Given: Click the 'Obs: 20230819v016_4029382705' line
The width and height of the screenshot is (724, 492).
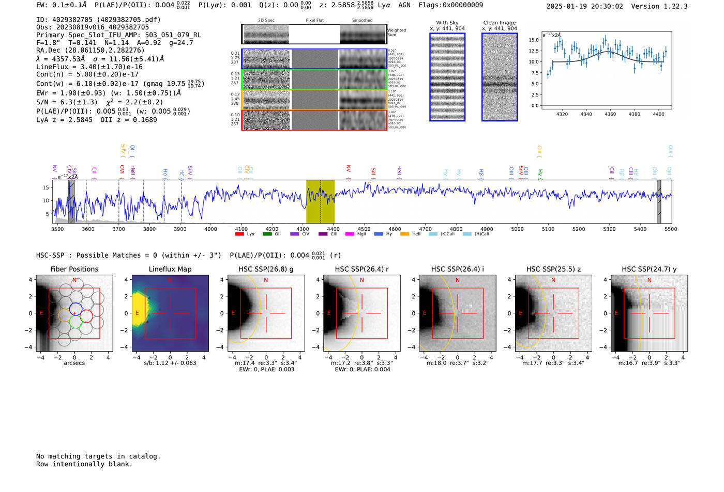Looking at the screenshot, I should (x=93, y=27).
